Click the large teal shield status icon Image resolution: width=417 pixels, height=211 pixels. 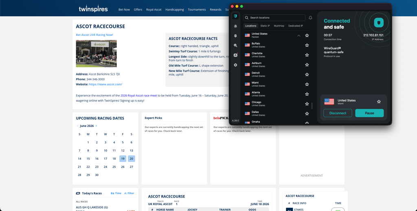pyautogui.click(x=379, y=23)
